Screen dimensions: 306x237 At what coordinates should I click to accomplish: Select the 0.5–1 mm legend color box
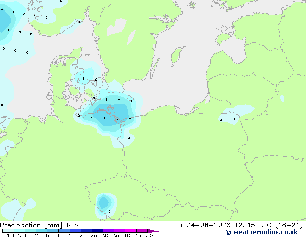click(x=19, y=231)
